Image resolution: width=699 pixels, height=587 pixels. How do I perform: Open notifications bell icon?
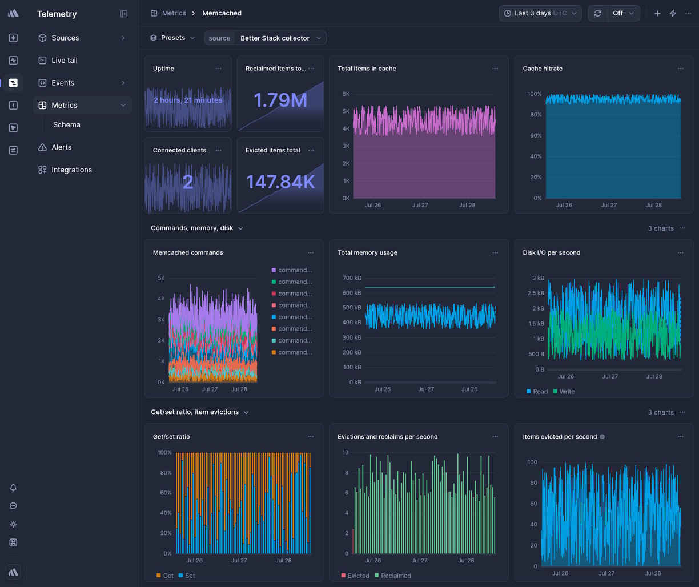pos(13,488)
